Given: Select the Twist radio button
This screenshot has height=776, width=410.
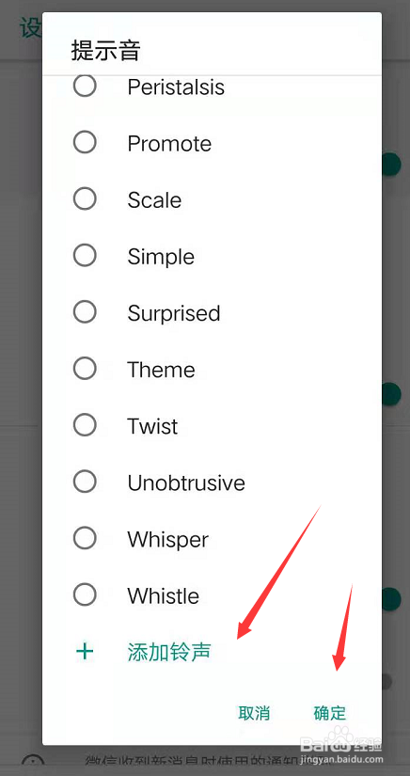Looking at the screenshot, I should click(85, 425).
